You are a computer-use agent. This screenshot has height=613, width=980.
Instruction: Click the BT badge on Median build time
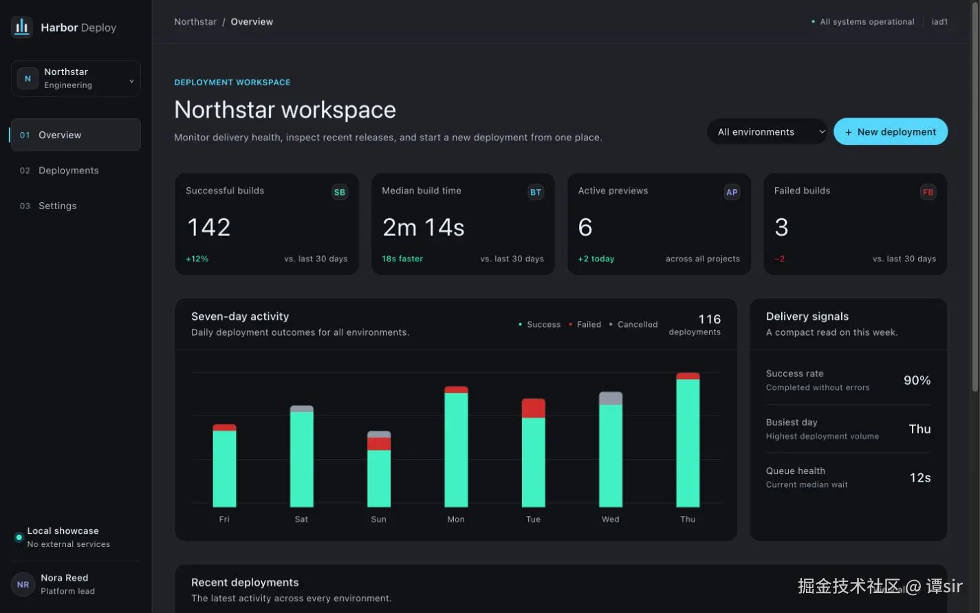[536, 193]
